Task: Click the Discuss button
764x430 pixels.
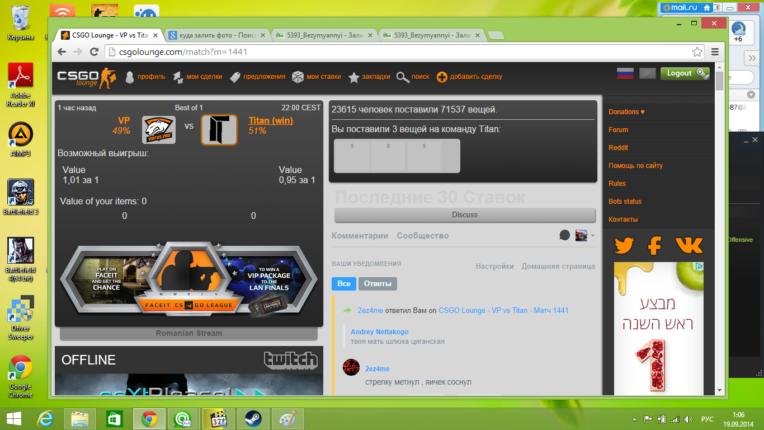Action: click(x=465, y=215)
